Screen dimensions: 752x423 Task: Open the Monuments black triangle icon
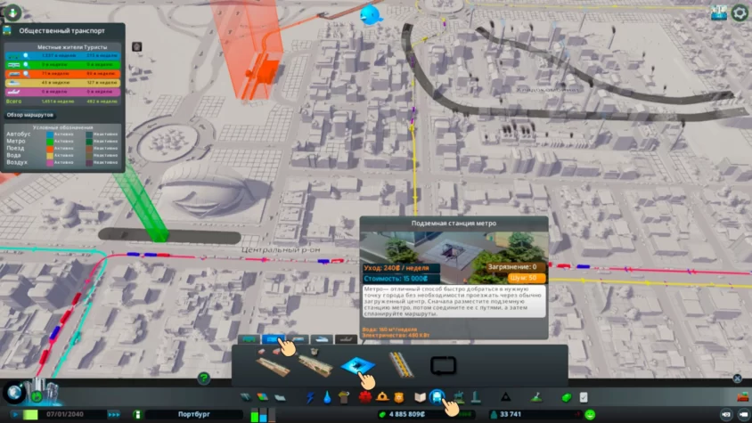click(505, 397)
